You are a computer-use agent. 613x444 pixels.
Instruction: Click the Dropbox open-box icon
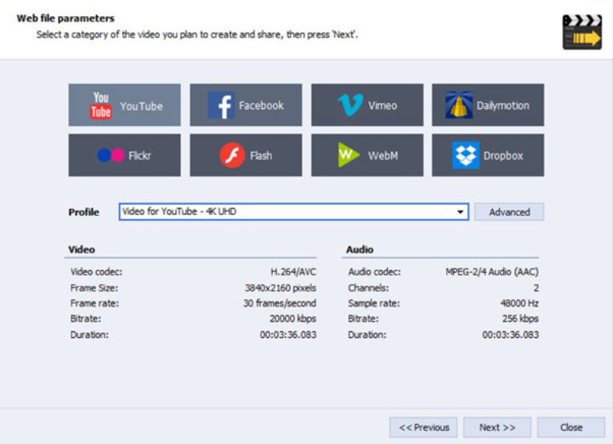tap(466, 154)
